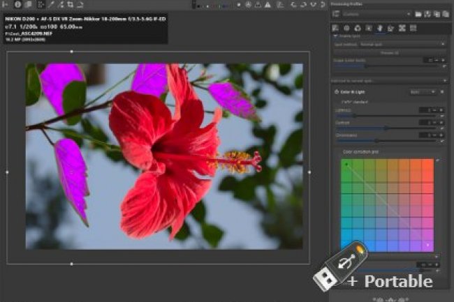Switch to the Local adjustments tab
This screenshot has width=454, height=302.
pos(381,28)
